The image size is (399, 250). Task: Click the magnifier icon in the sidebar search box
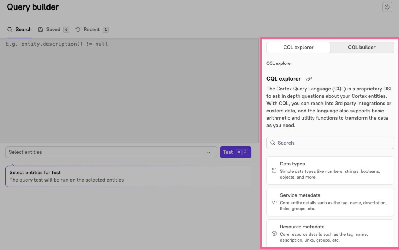(x=272, y=142)
